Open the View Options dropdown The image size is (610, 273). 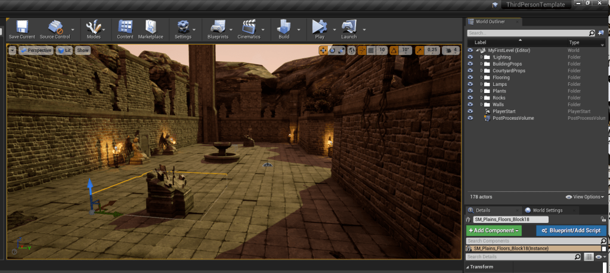pos(584,197)
